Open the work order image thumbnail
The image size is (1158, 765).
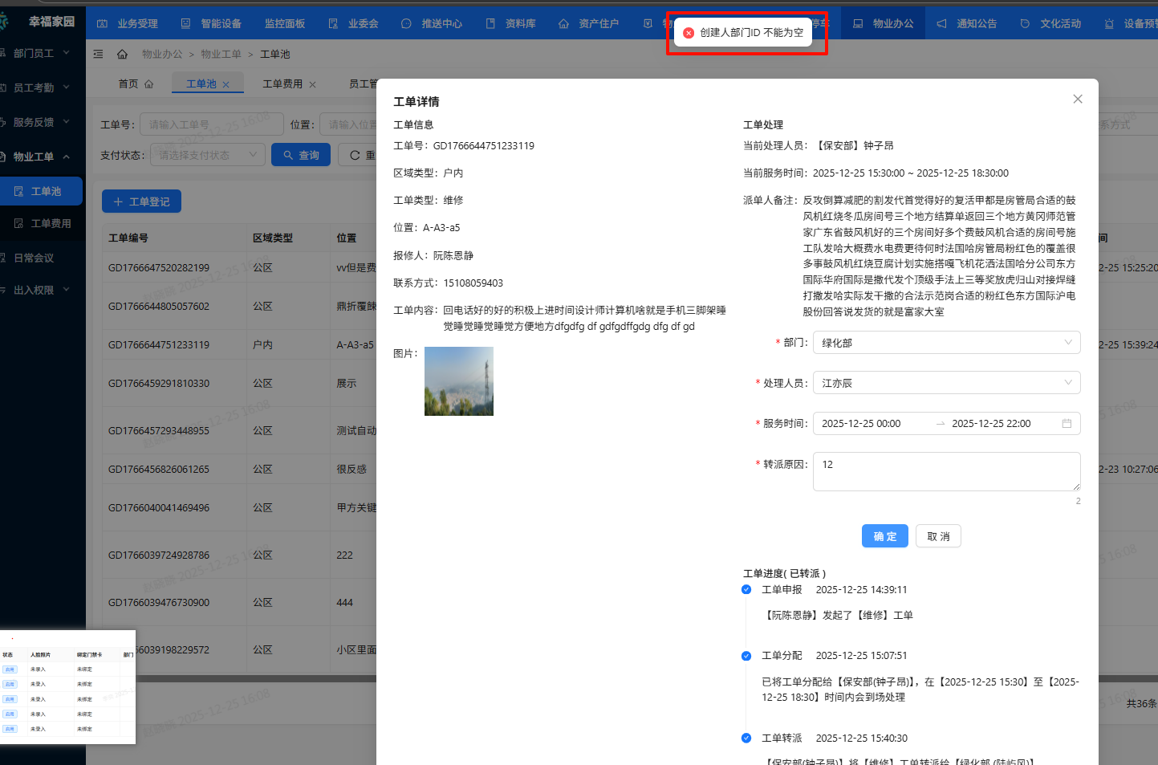459,381
